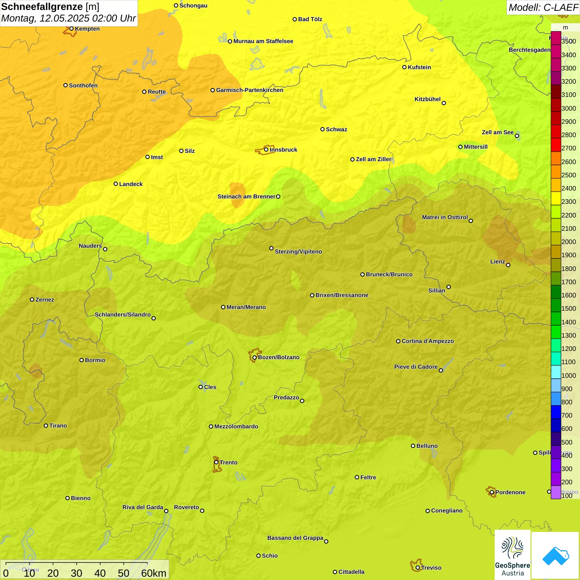Image resolution: width=580 pixels, height=580 pixels.
Task: Click the Lienz marker dot
Action: coord(508,265)
